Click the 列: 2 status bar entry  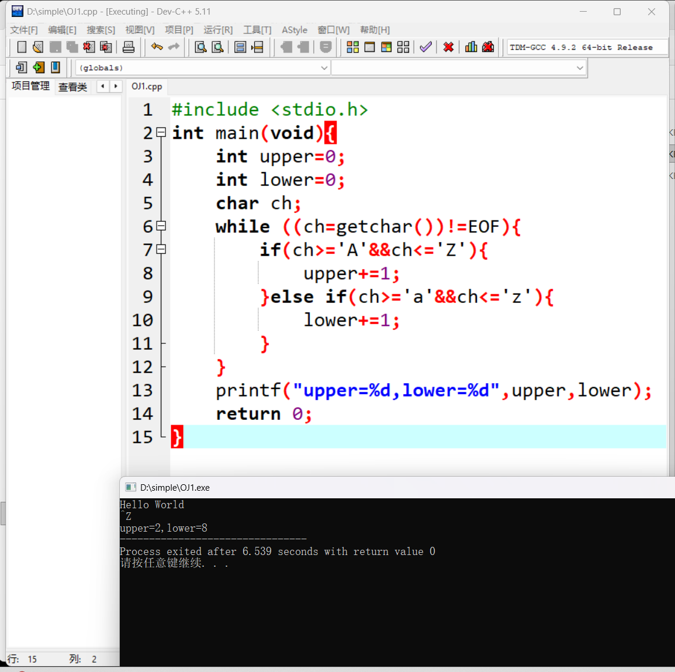click(83, 659)
